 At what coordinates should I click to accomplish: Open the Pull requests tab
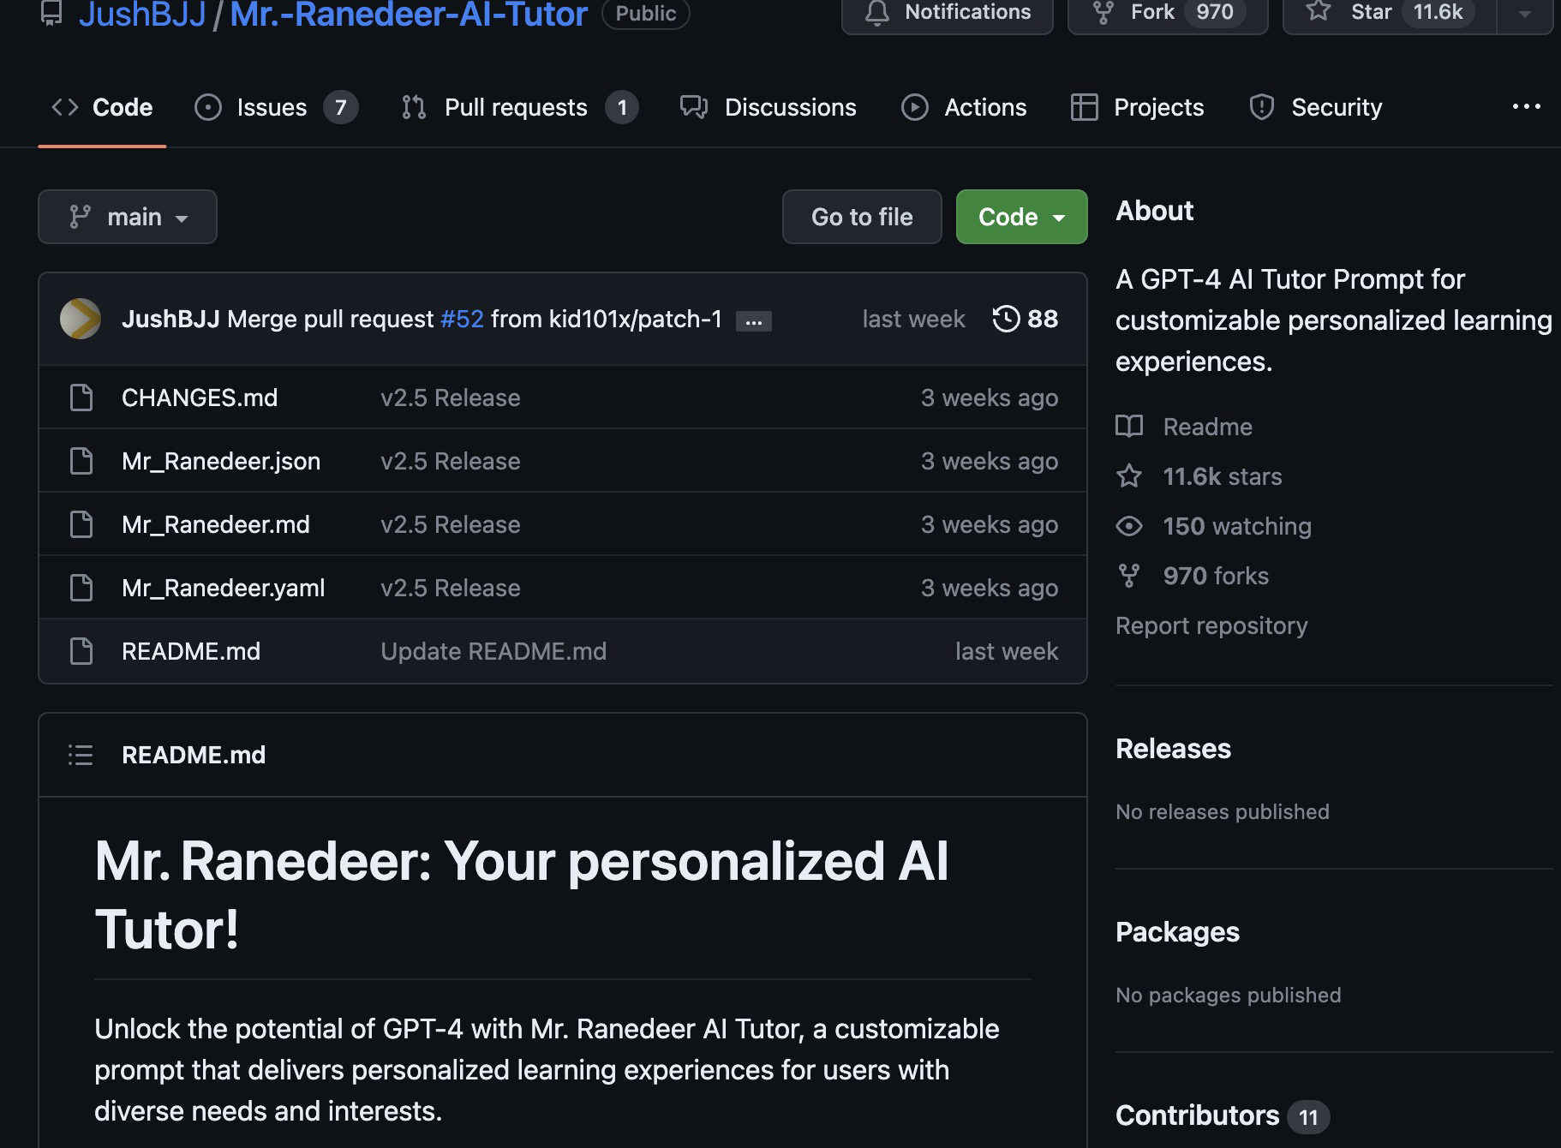(519, 107)
